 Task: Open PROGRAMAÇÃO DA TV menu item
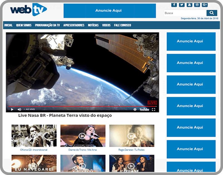coord(47,25)
